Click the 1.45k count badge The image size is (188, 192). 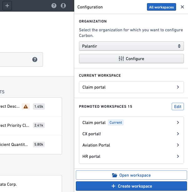click(x=39, y=106)
